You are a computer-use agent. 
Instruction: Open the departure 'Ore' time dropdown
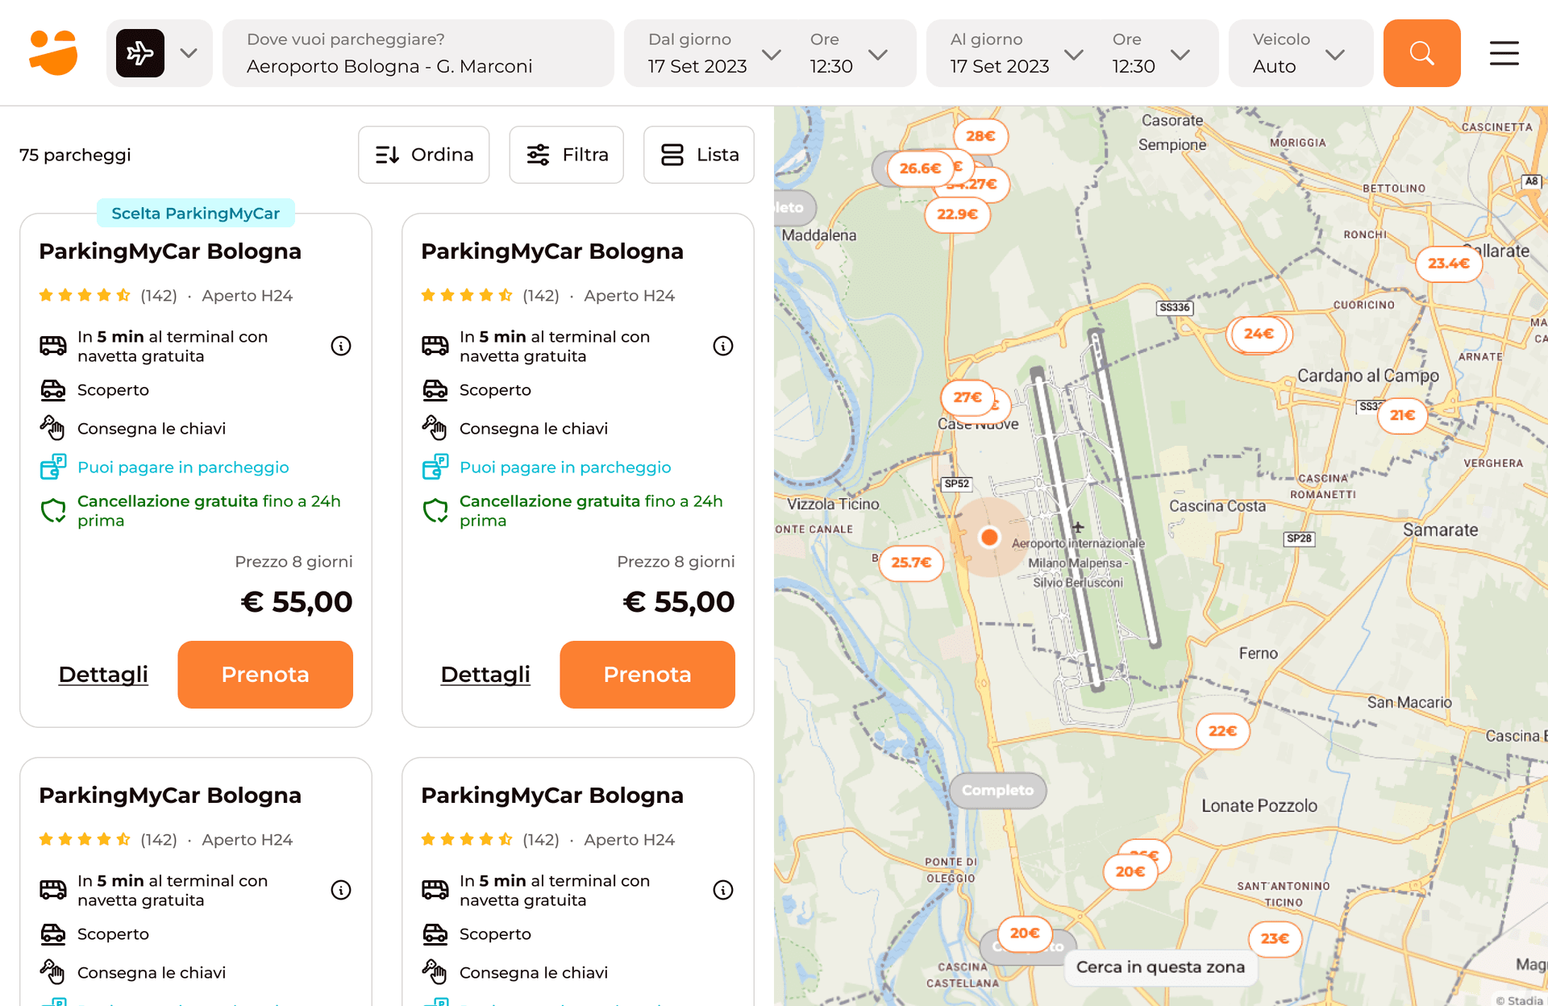point(1151,53)
